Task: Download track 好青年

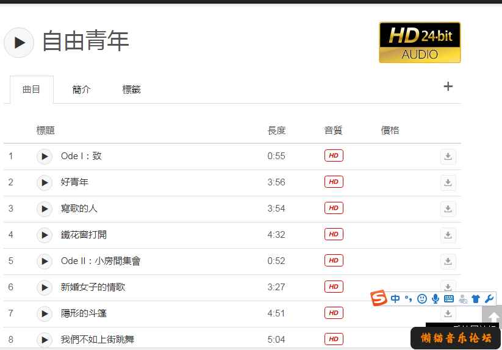Action: click(448, 183)
